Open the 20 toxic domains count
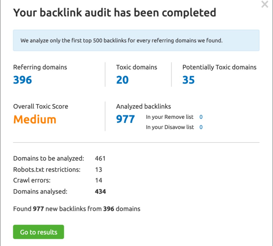 [122, 80]
